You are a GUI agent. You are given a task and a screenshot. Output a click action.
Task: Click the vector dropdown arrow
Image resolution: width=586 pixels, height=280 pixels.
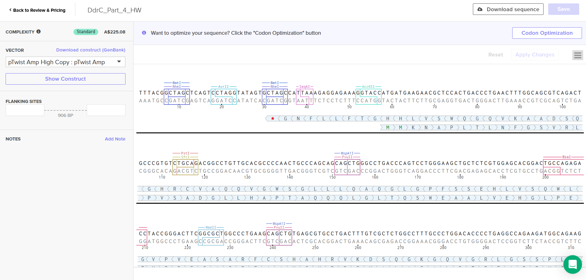[x=119, y=62]
